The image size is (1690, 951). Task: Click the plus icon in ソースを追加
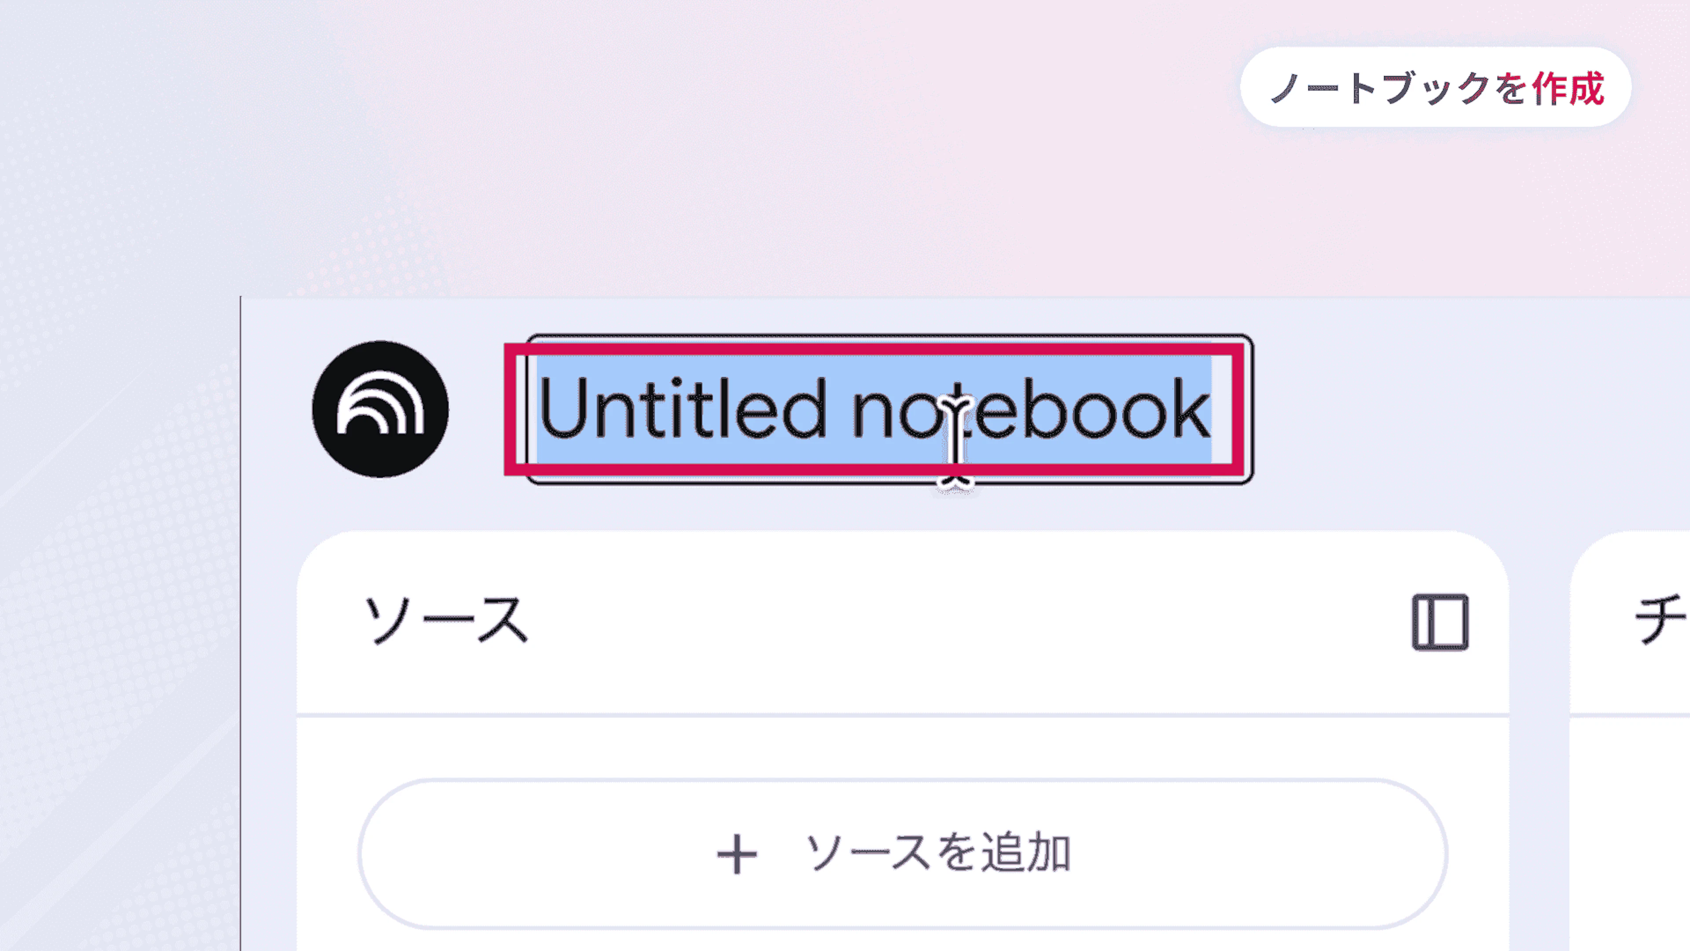737,855
